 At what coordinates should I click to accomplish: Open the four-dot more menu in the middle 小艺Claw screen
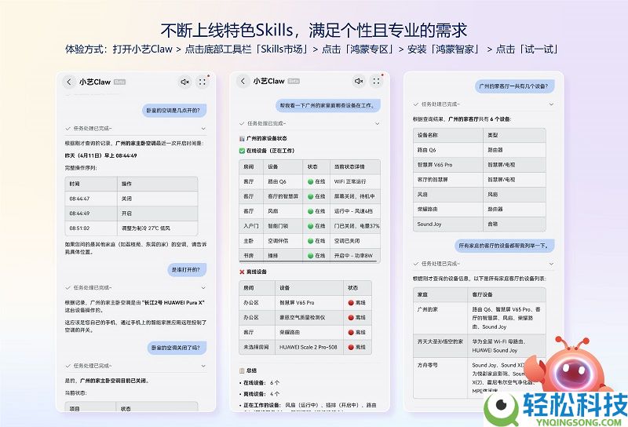376,81
